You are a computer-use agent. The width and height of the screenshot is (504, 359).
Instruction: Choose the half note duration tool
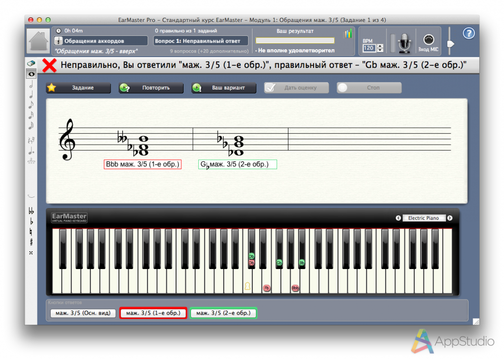click(31, 85)
